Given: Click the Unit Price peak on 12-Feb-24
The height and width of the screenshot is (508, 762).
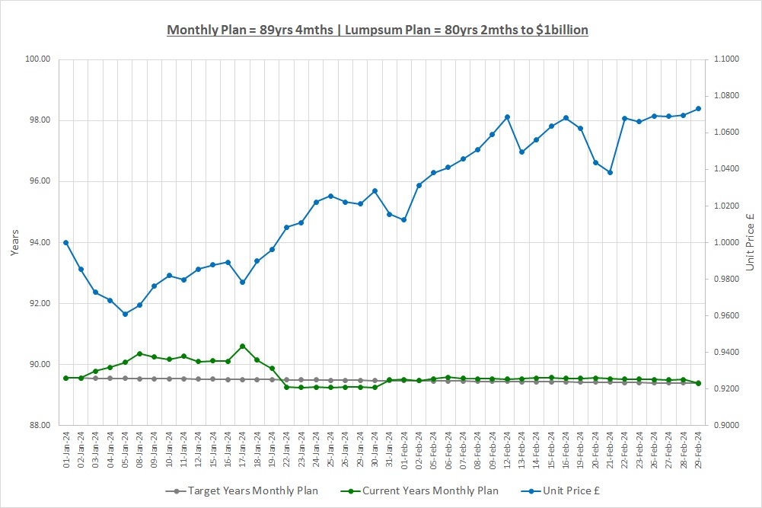Looking at the screenshot, I should (507, 117).
